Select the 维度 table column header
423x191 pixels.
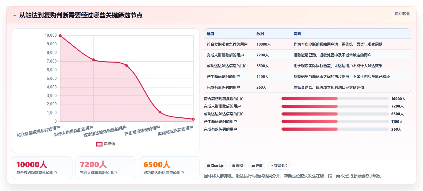point(211,34)
